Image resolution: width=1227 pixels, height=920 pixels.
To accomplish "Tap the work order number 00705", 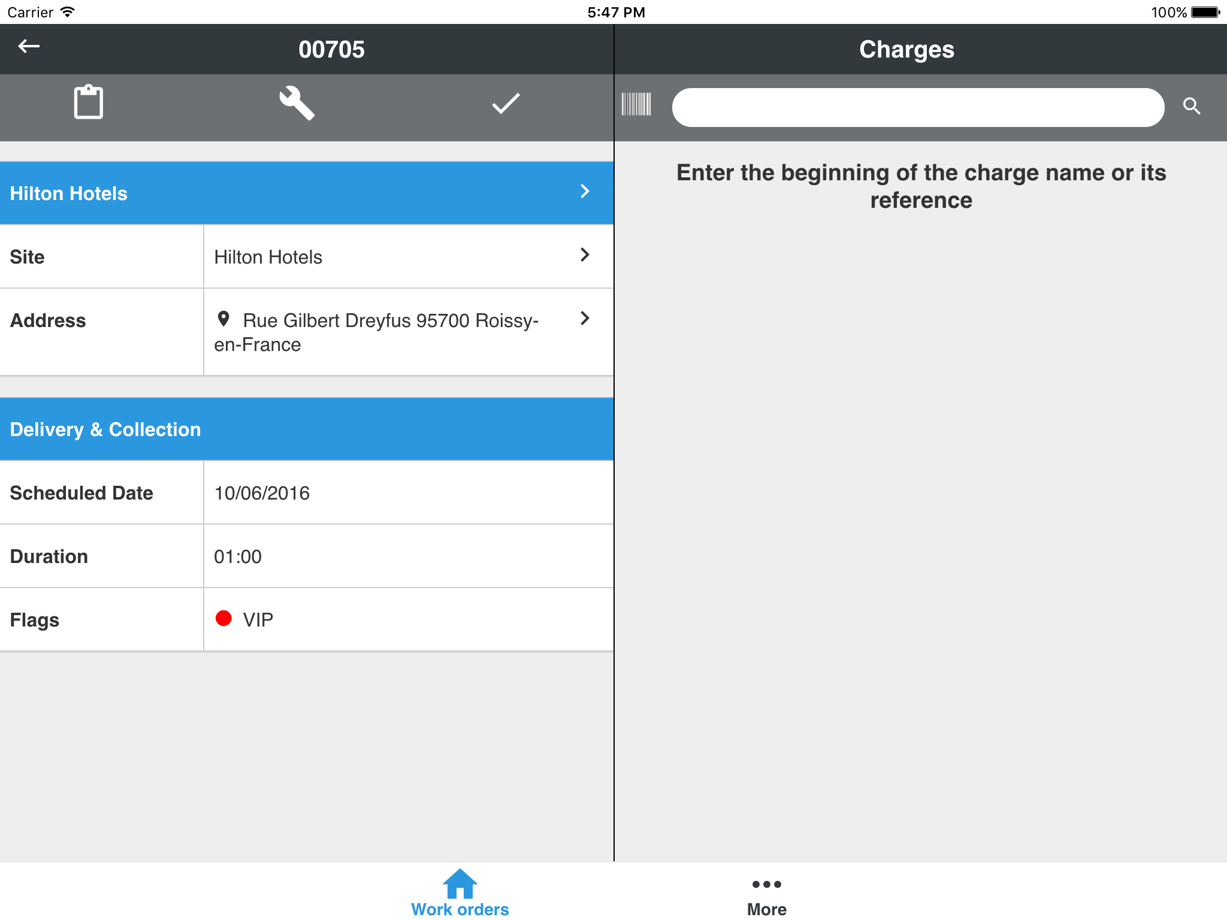I will pos(331,49).
